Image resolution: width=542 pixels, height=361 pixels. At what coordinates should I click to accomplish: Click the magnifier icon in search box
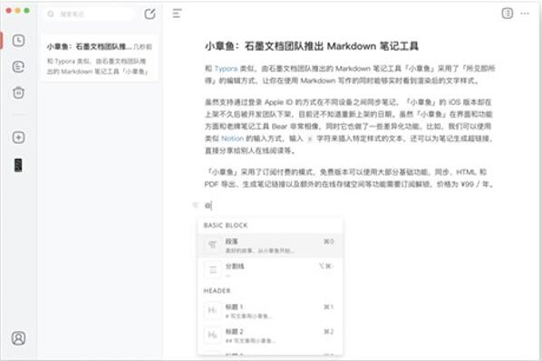51,14
